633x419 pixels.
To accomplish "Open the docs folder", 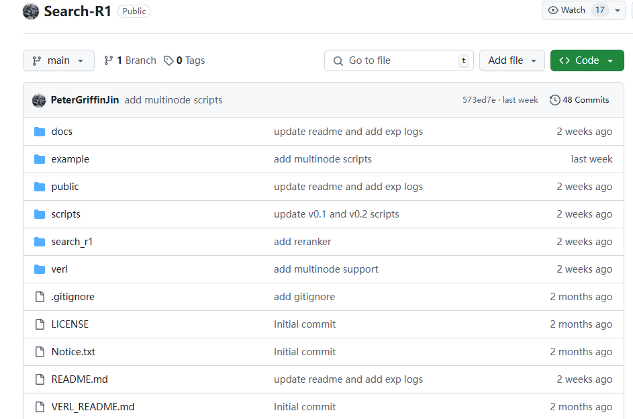I will pos(62,132).
